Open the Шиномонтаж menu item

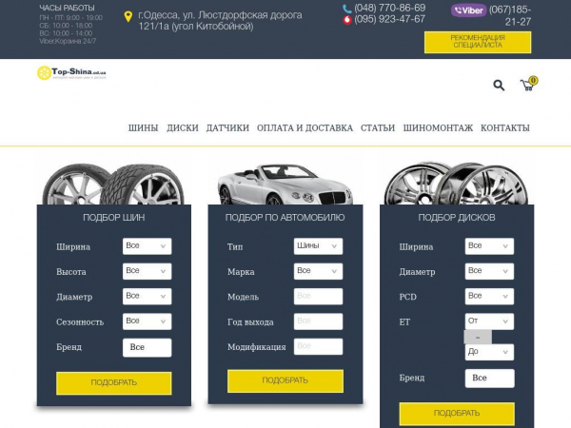tap(438, 127)
